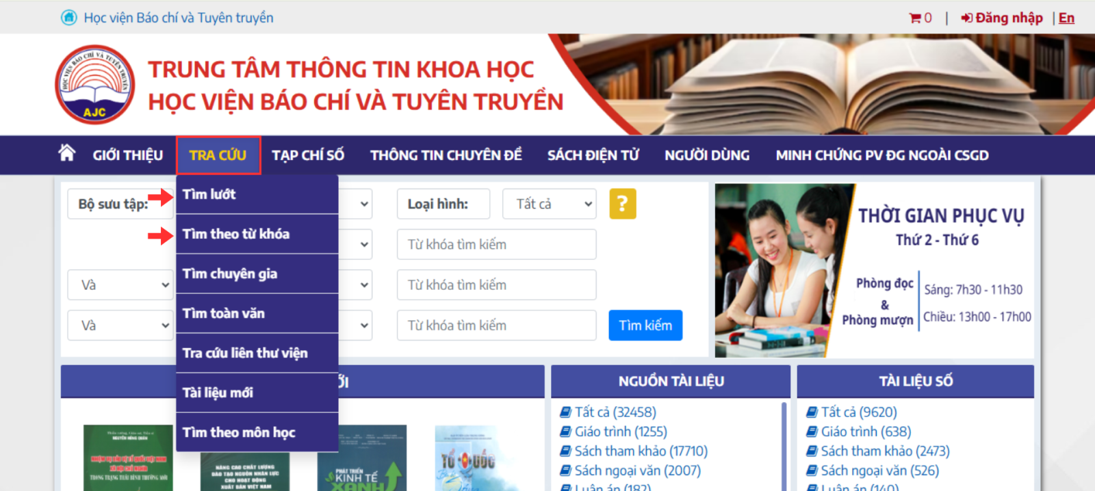The width and height of the screenshot is (1095, 491).
Task: Click book icon beside Giáo trình (638)
Action: click(812, 432)
